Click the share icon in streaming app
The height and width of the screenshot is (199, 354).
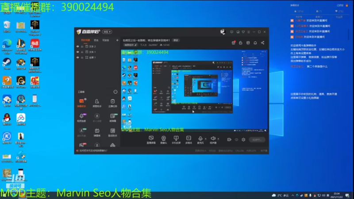pyautogui.click(x=262, y=42)
